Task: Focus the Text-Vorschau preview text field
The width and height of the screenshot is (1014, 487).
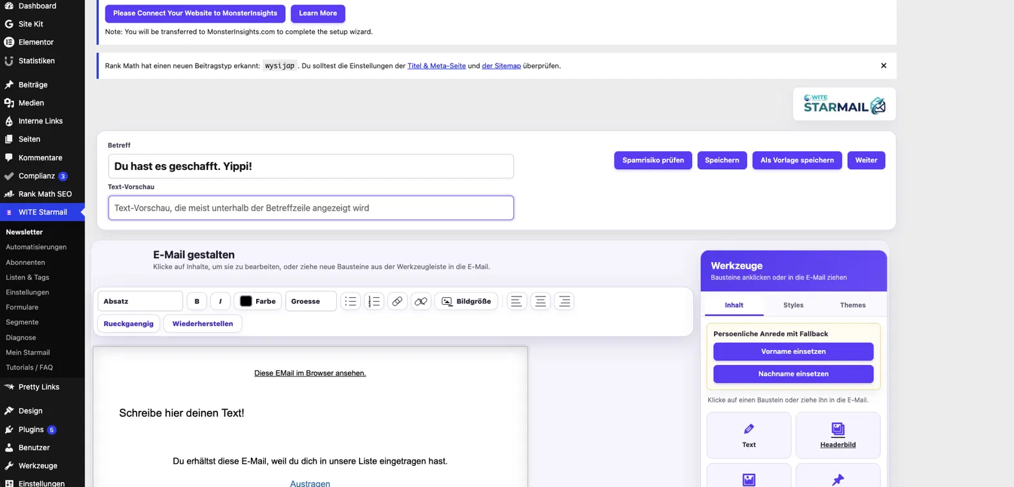Action: (x=311, y=208)
